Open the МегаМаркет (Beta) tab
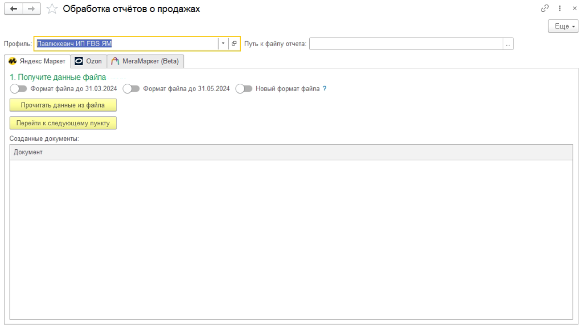The width and height of the screenshot is (583, 327). click(x=145, y=62)
